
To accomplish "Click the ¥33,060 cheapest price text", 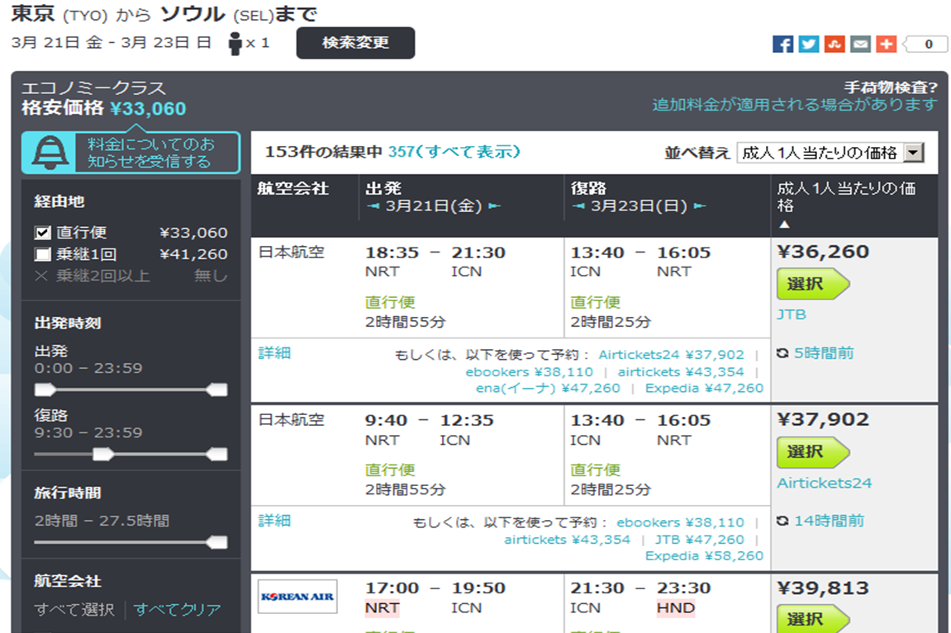I will coord(148,109).
